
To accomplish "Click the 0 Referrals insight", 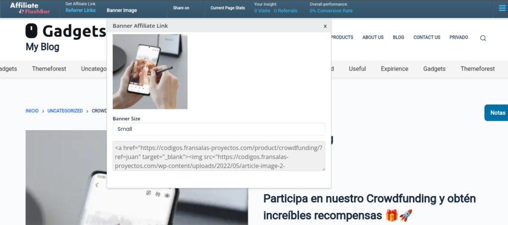I will click(x=285, y=11).
